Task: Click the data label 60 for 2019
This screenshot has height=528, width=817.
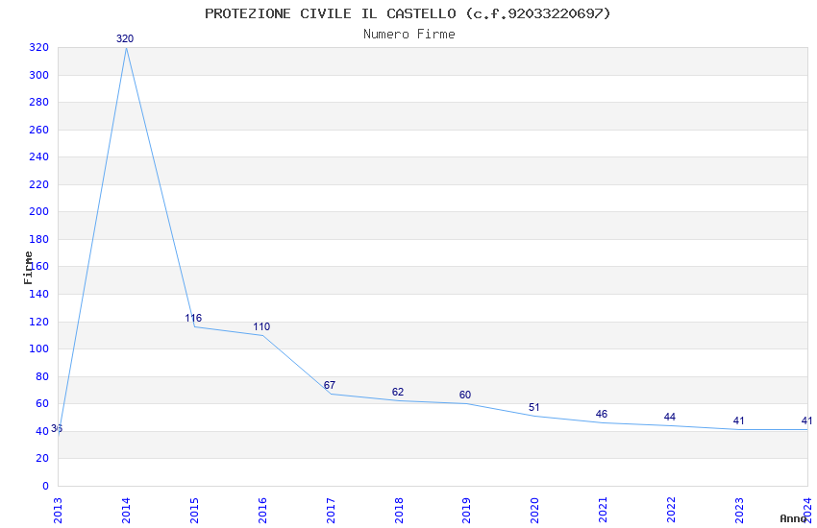Action: tap(465, 395)
